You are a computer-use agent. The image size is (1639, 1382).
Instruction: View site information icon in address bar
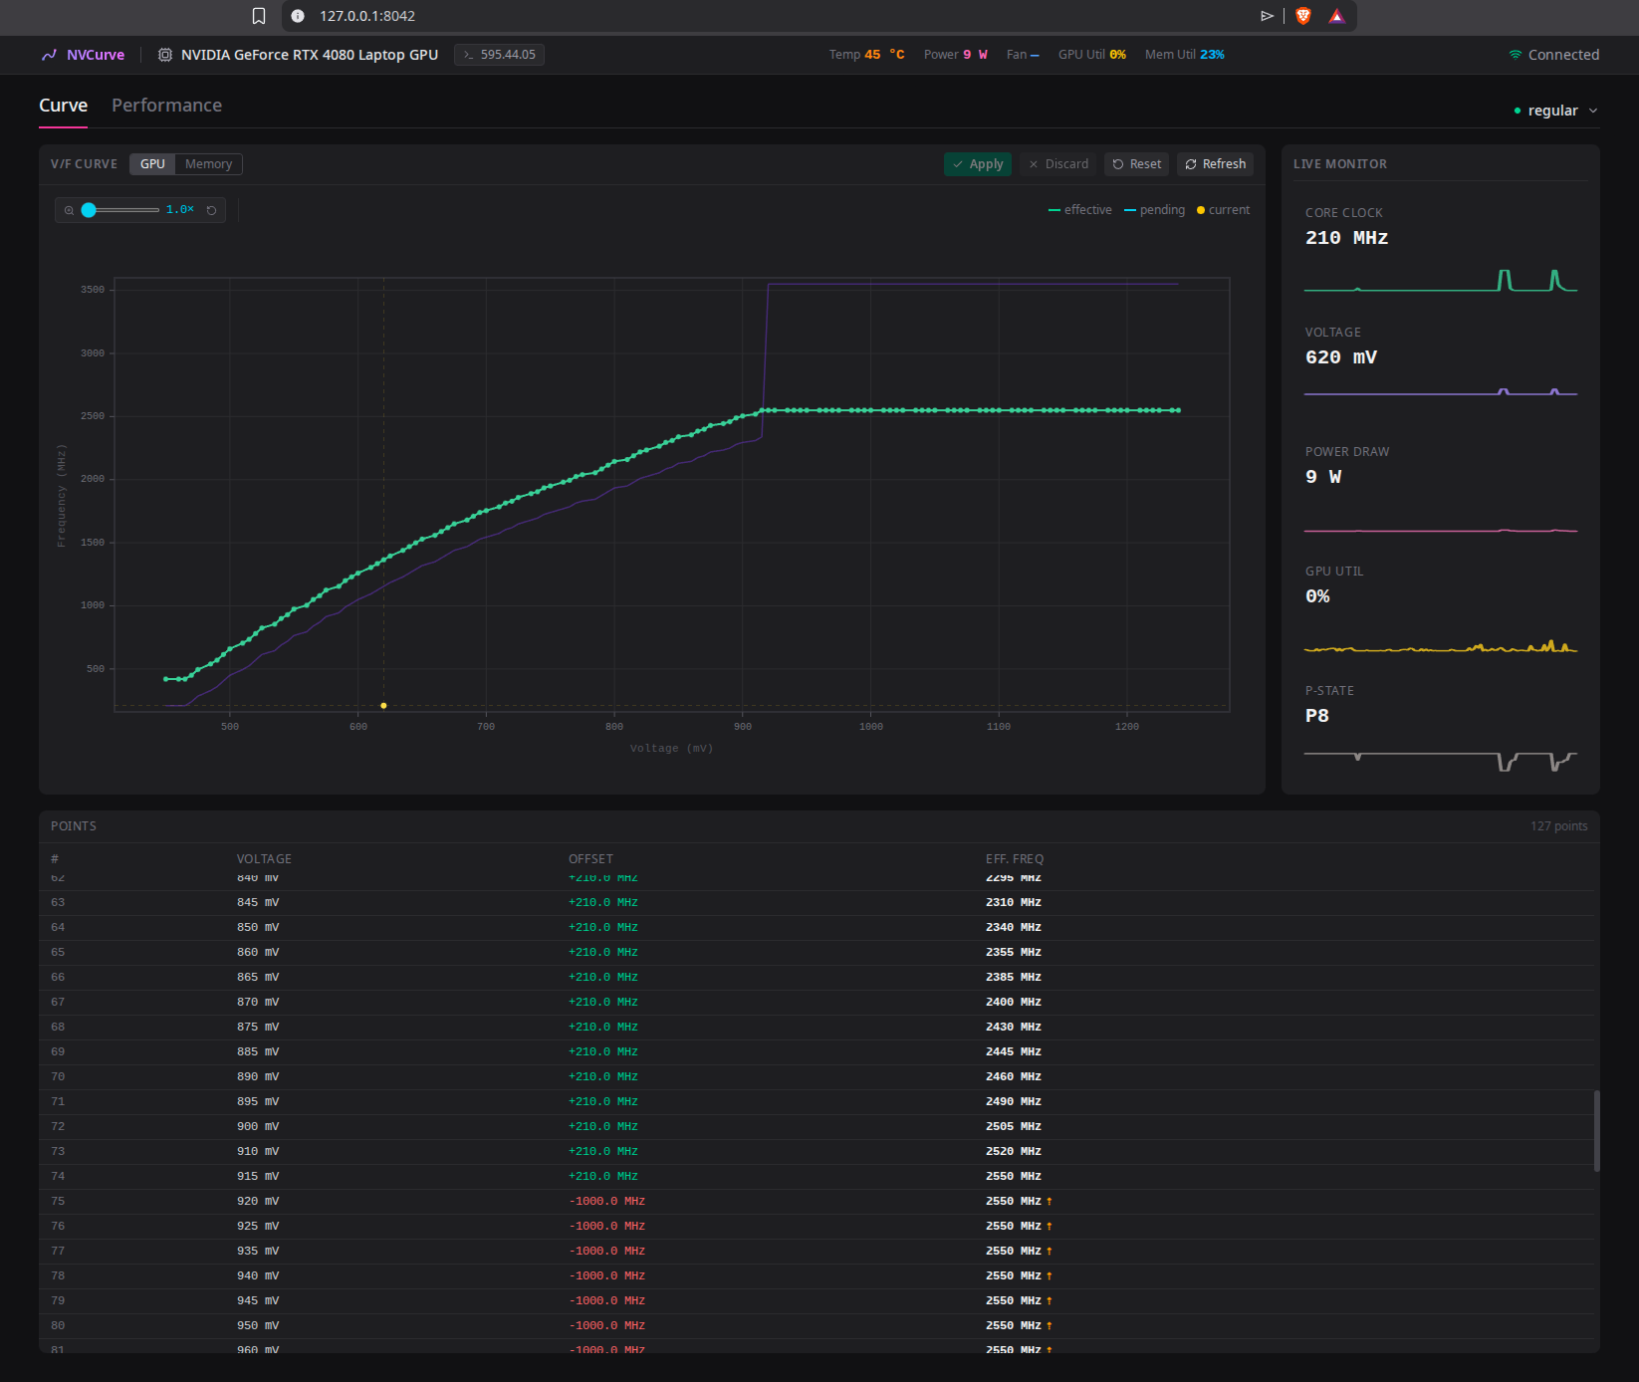click(297, 16)
